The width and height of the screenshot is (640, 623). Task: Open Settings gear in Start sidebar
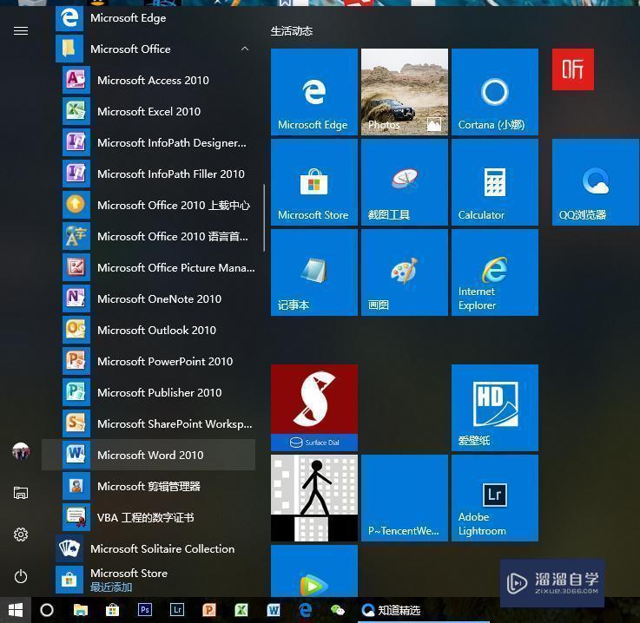21,534
